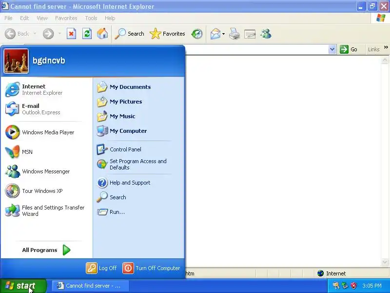Open the Edit menu
This screenshot has width=390, height=293.
click(x=24, y=18)
